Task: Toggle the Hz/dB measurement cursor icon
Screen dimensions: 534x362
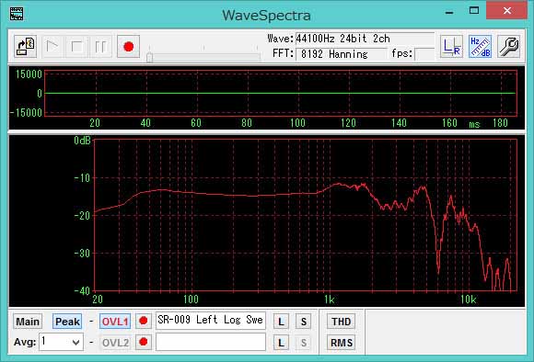Action: (x=480, y=47)
